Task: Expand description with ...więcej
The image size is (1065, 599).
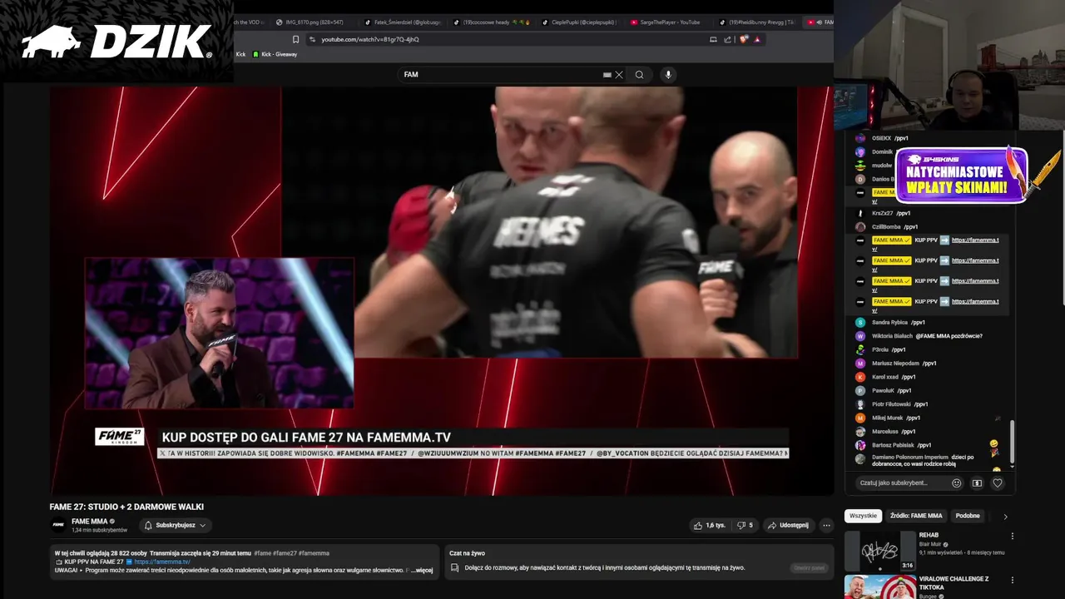Action: (x=423, y=571)
